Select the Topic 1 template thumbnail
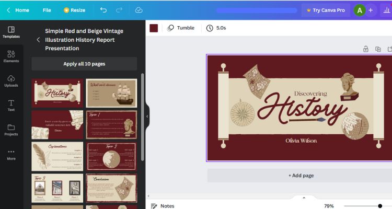Viewport: 392px width, 209px height. 111,125
